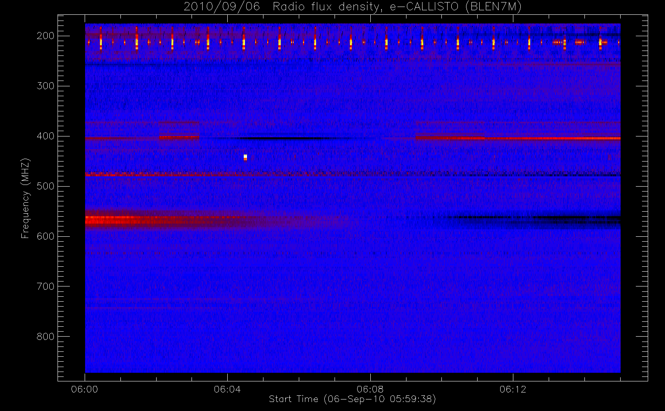Click the 06:04 time tick label

[227, 389]
